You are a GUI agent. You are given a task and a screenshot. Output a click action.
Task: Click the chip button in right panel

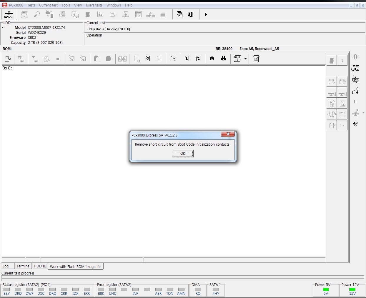[x=332, y=61]
